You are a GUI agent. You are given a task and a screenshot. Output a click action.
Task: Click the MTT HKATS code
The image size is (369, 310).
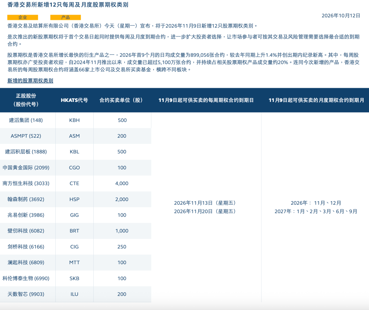(74, 262)
